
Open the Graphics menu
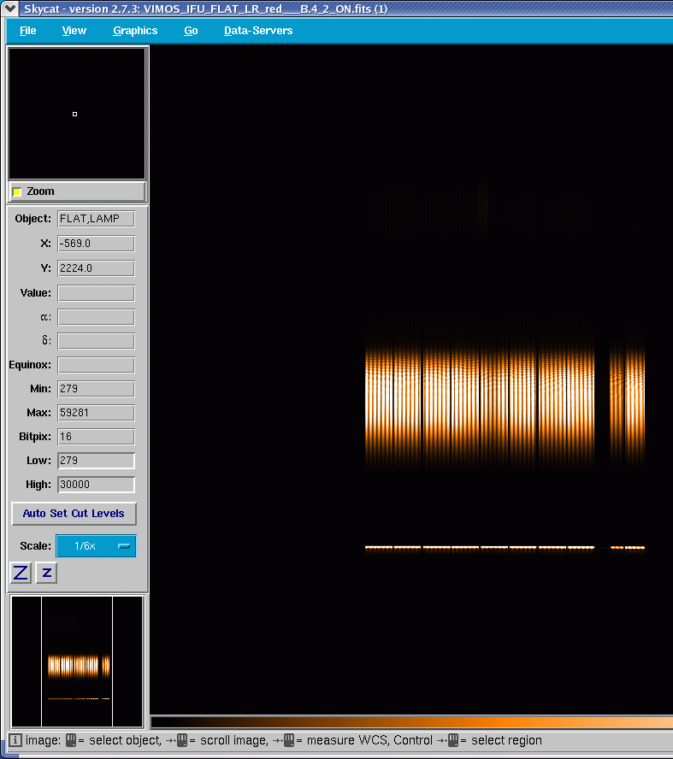[x=135, y=31]
